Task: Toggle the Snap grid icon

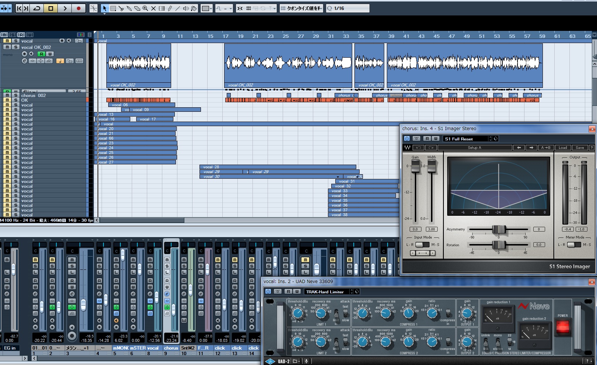Action: click(249, 8)
